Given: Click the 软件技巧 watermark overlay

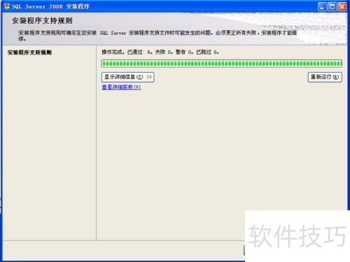Looking at the screenshot, I should (297, 236).
